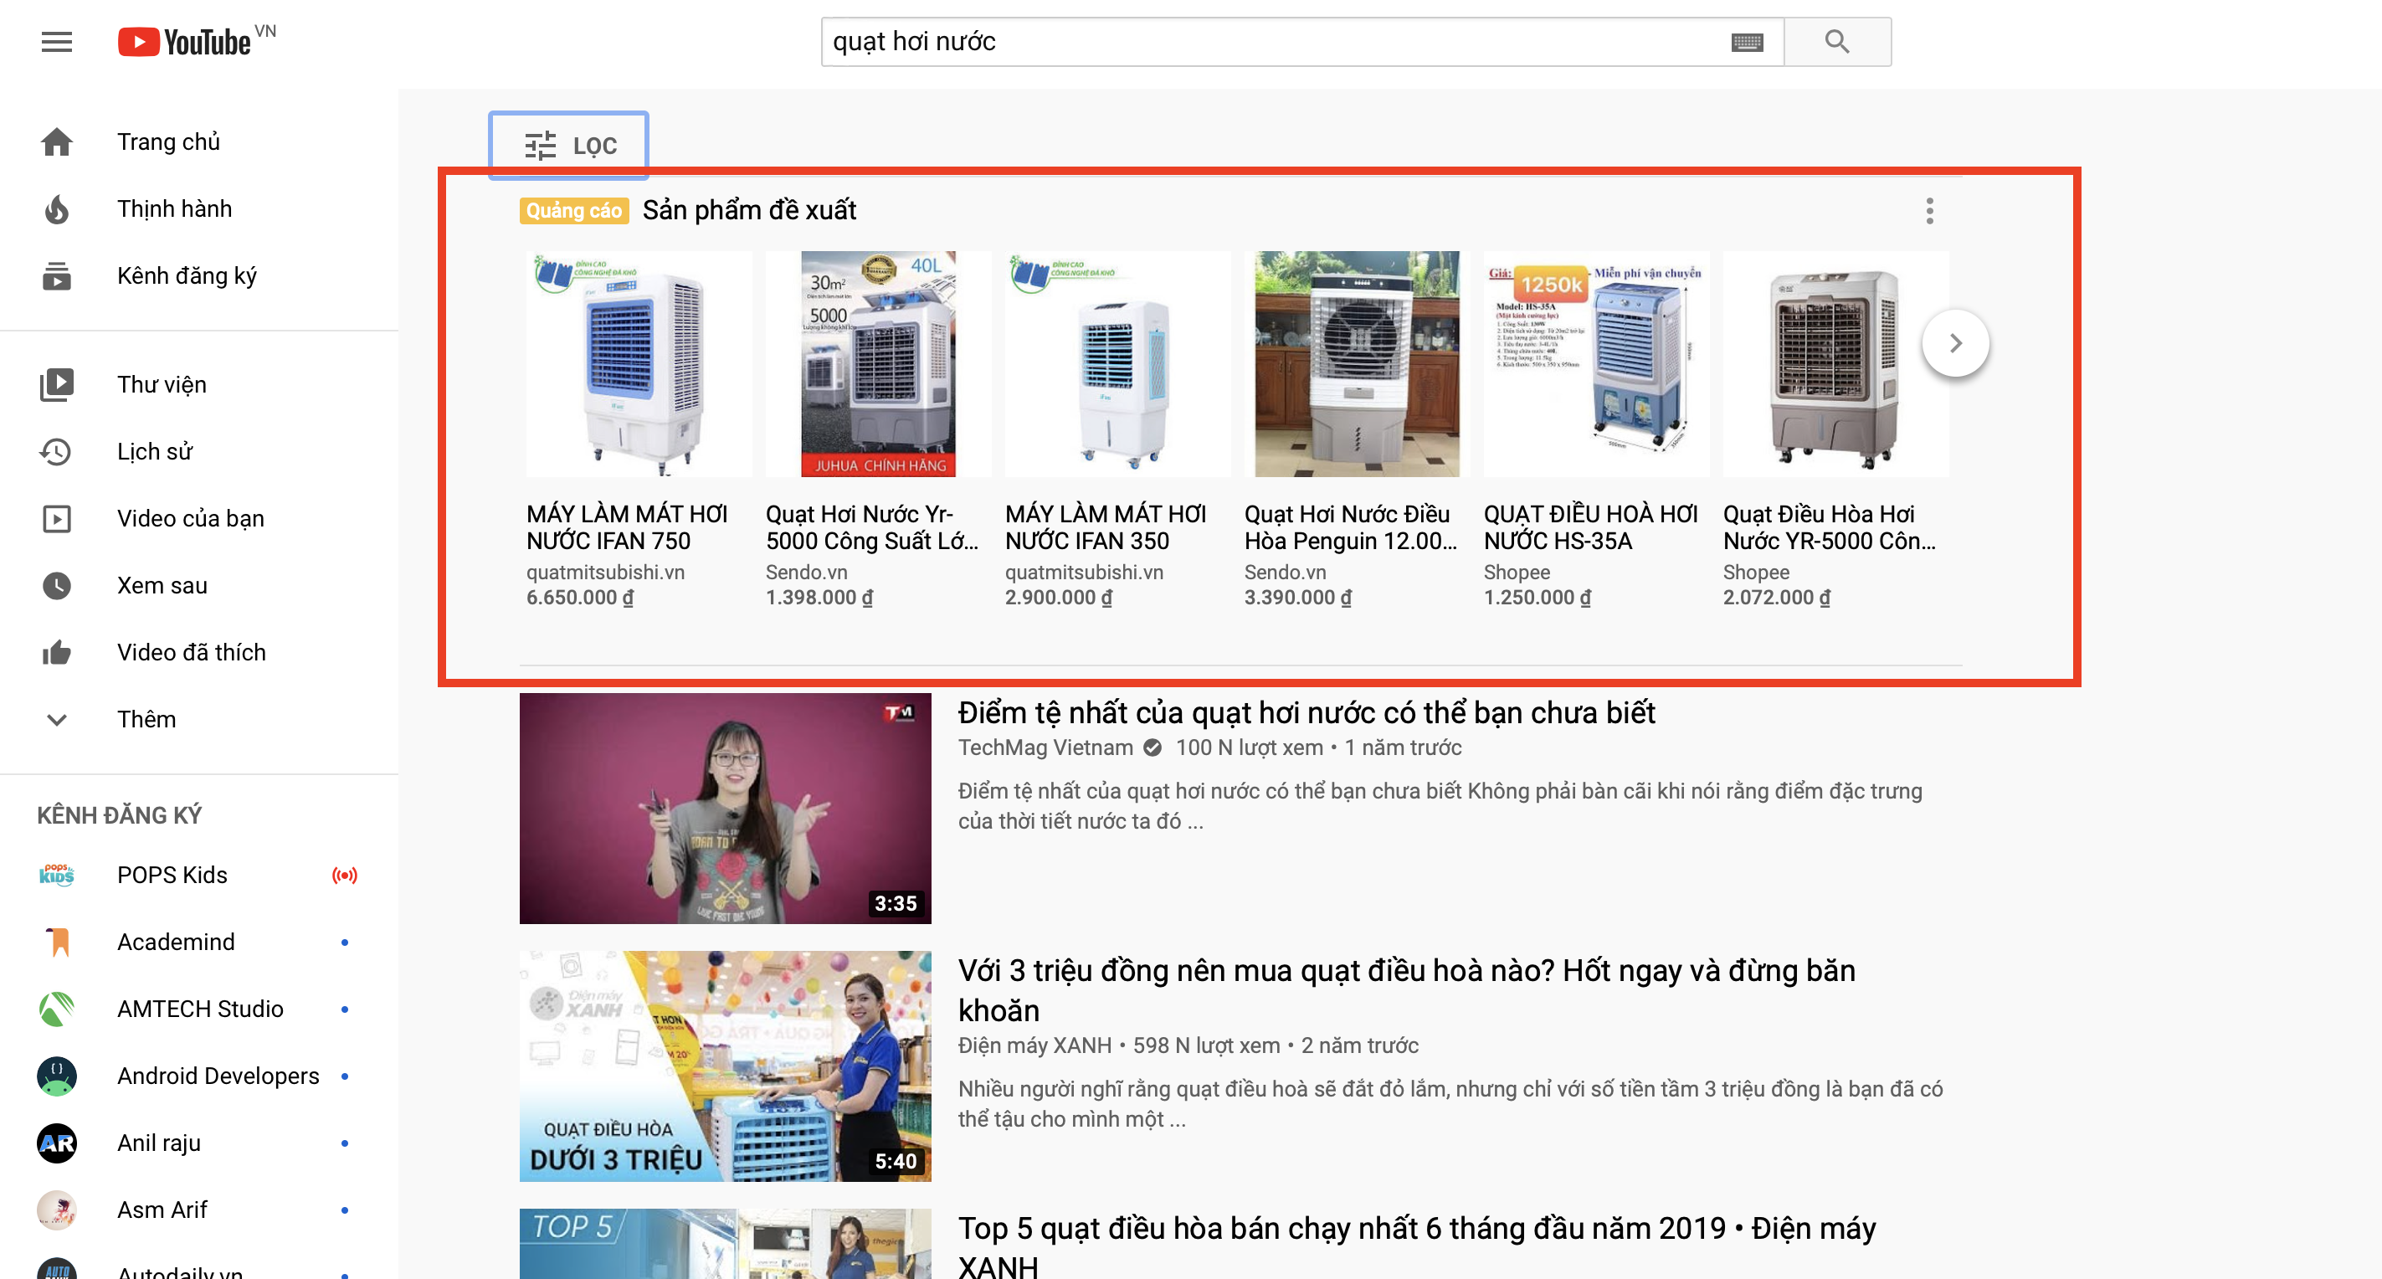Click the price 2.900.000 ₫
The width and height of the screenshot is (2382, 1279).
(x=1059, y=598)
